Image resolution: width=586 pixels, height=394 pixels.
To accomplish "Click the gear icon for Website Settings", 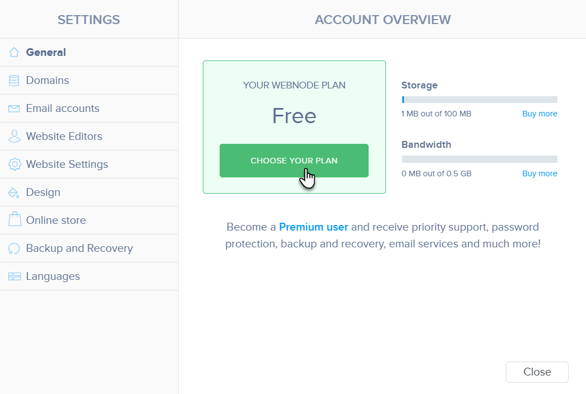I will 15,165.
